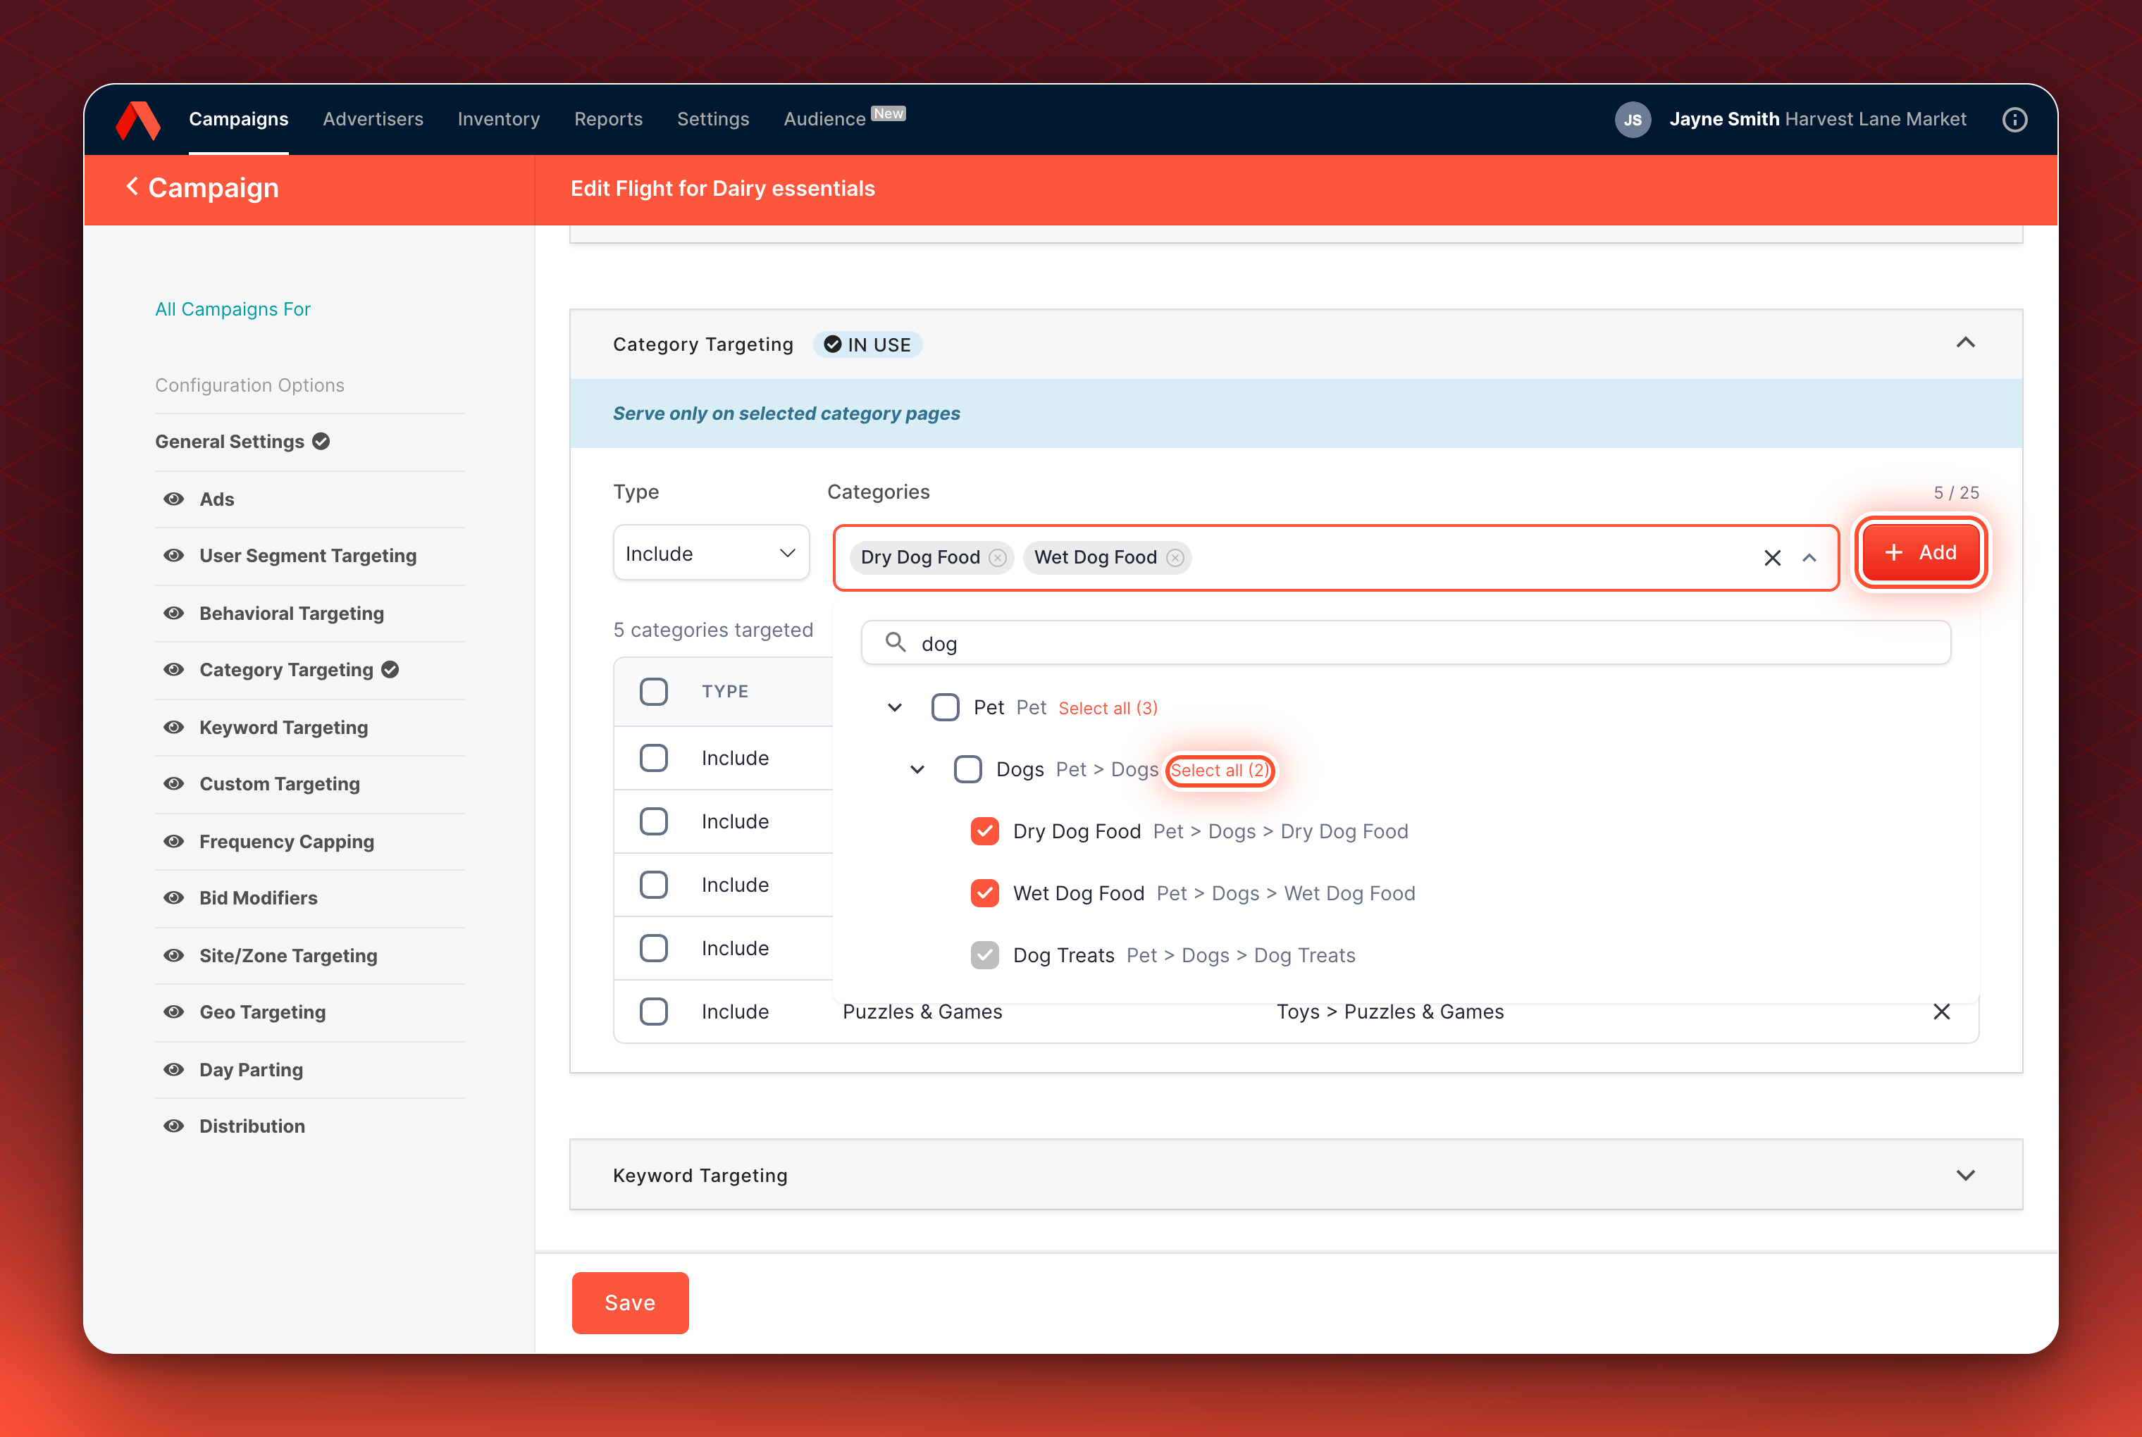The height and width of the screenshot is (1437, 2142).
Task: Collapse the Category Targeting section
Action: [x=1965, y=343]
